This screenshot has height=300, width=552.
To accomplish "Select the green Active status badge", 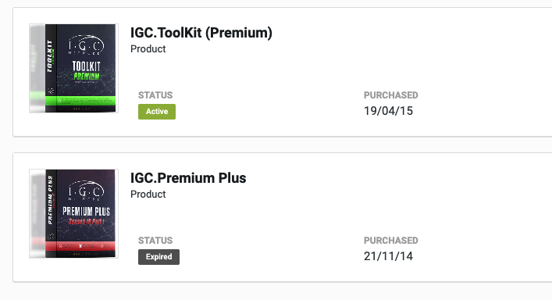I will coord(157,112).
